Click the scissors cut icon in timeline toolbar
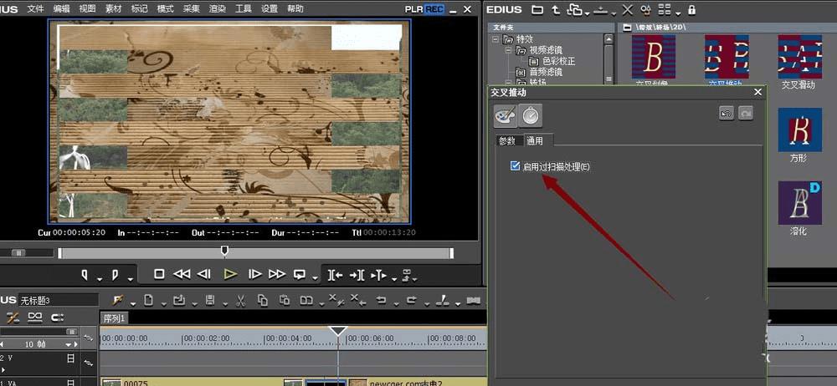The image size is (837, 386). 239,300
